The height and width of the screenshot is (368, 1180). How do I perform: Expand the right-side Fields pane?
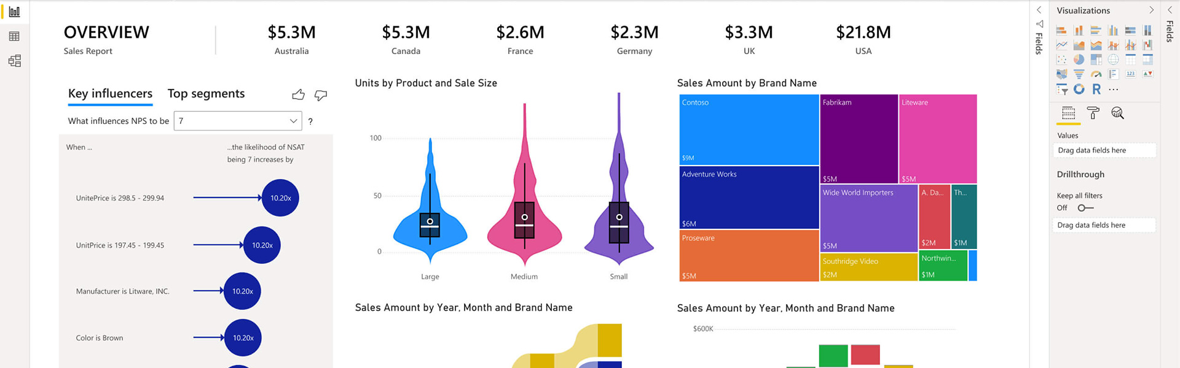coord(1170,10)
